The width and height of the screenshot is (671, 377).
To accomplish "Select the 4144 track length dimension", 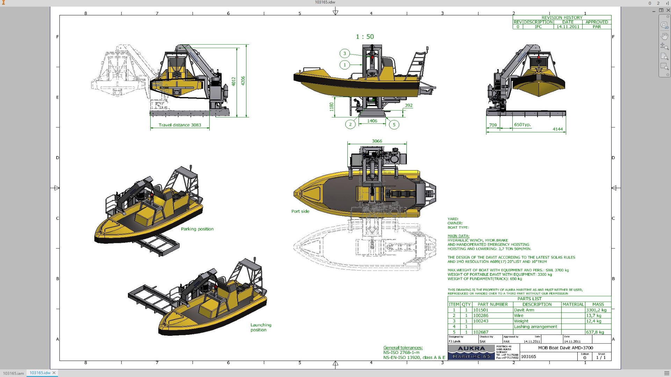I will [558, 129].
